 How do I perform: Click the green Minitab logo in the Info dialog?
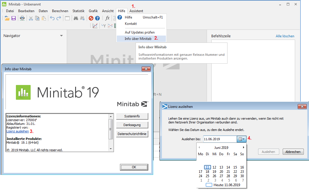[23, 92]
